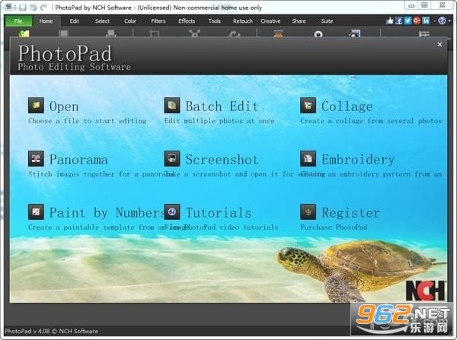Click the Paint by Numbers icon
457x340 pixels.
36,211
